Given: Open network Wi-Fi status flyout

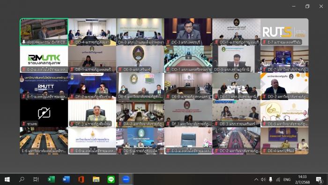Looking at the screenshot, I should tap(278, 179).
